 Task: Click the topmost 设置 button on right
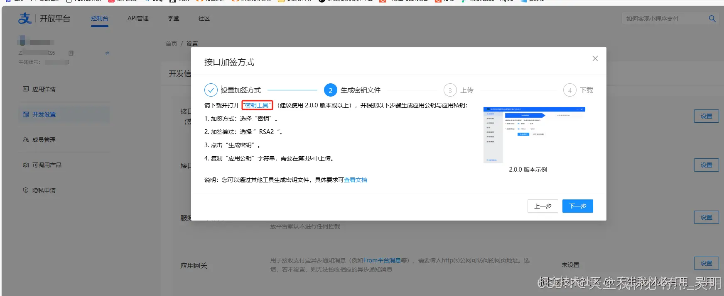707,116
